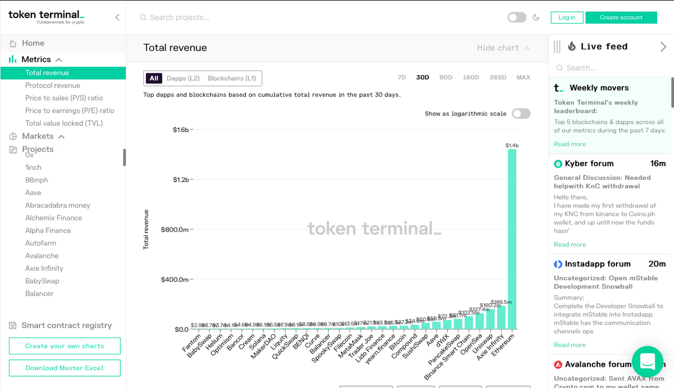This screenshot has width=674, height=388.
Task: Click the Instadapp forum icon
Action: tap(558, 264)
